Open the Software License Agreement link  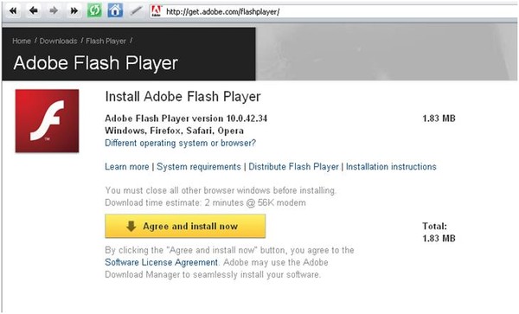point(161,262)
